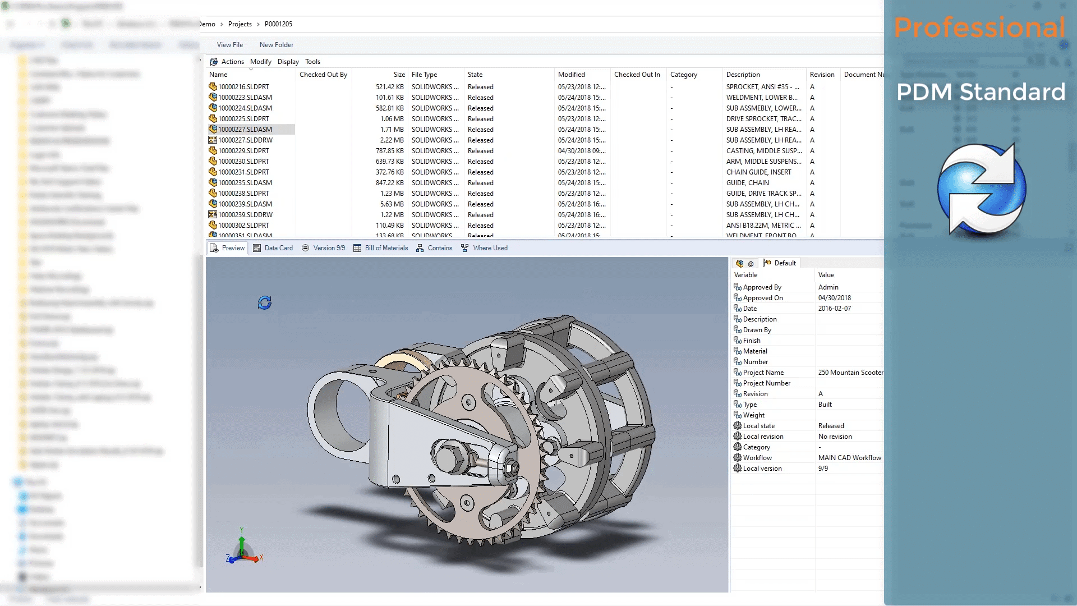Switch to the Bill of Materials tab
This screenshot has width=1077, height=606.
[x=381, y=248]
